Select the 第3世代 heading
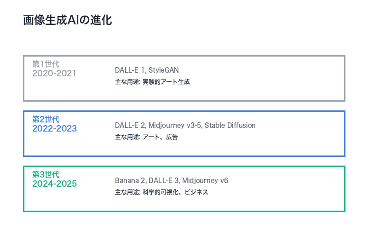Viewport: 368px width, 230px height. pyautogui.click(x=46, y=174)
